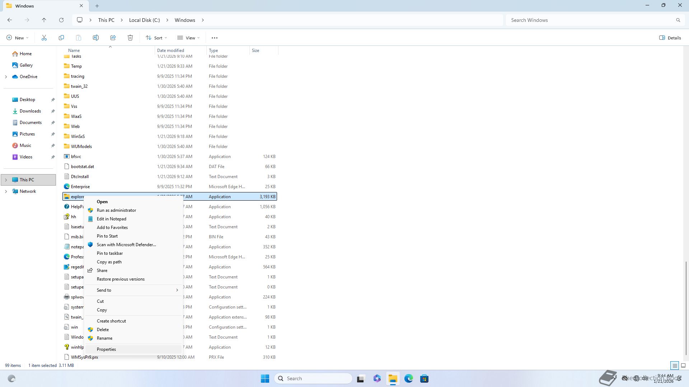The width and height of the screenshot is (689, 387).
Task: Open the Sort dropdown
Action: tap(156, 38)
